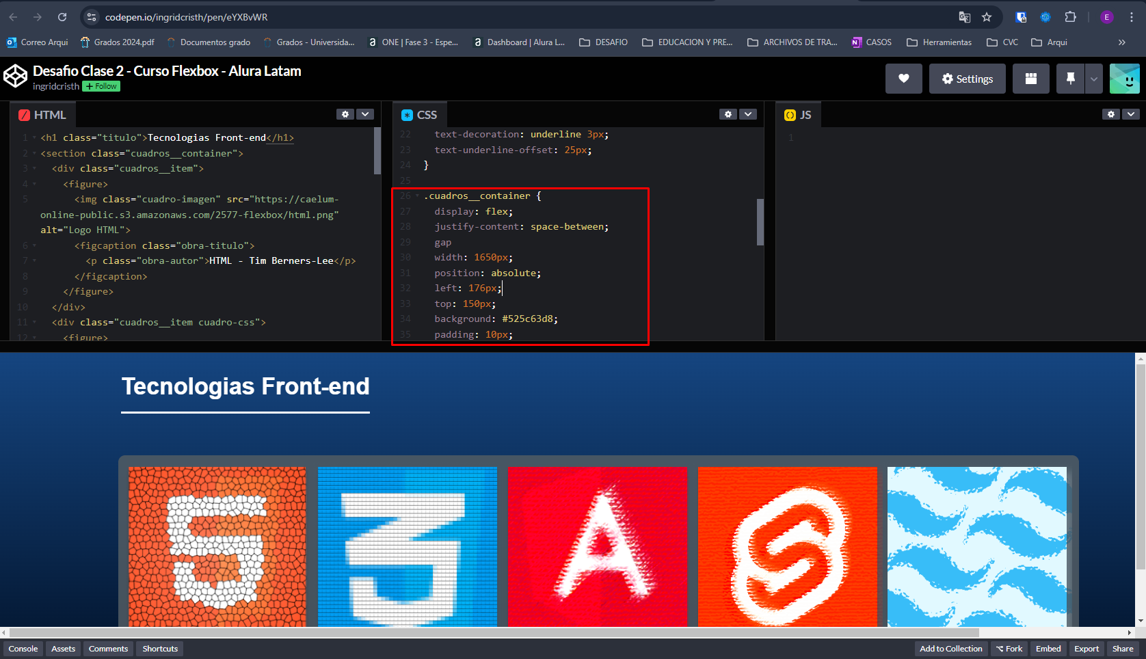The width and height of the screenshot is (1146, 659).
Task: Expand HTML editor dropdown menu
Action: pyautogui.click(x=365, y=114)
